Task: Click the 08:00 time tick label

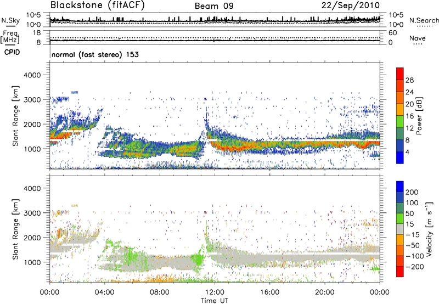Action: (x=160, y=292)
